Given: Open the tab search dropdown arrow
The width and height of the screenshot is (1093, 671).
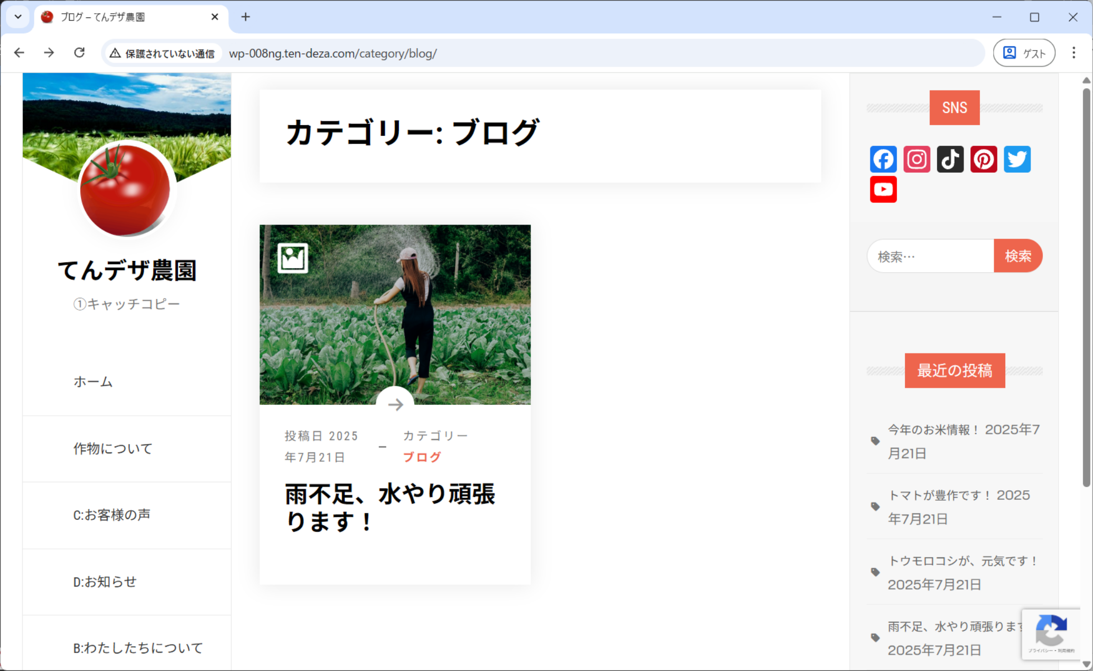Looking at the screenshot, I should pos(18,17).
